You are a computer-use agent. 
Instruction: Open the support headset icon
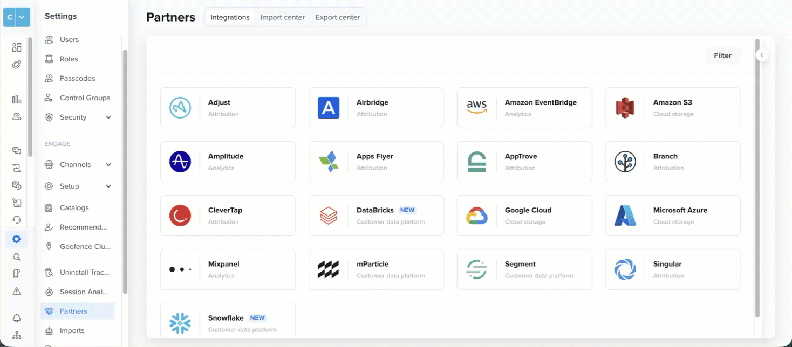[16, 219]
